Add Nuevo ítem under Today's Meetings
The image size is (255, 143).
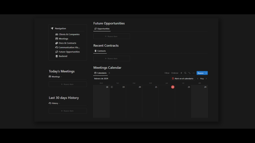pyautogui.click(x=68, y=84)
